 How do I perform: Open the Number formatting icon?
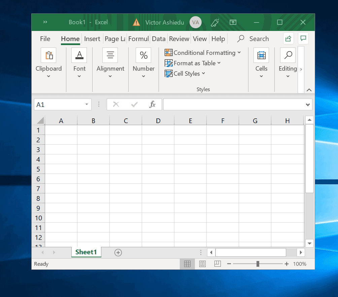tap(143, 55)
